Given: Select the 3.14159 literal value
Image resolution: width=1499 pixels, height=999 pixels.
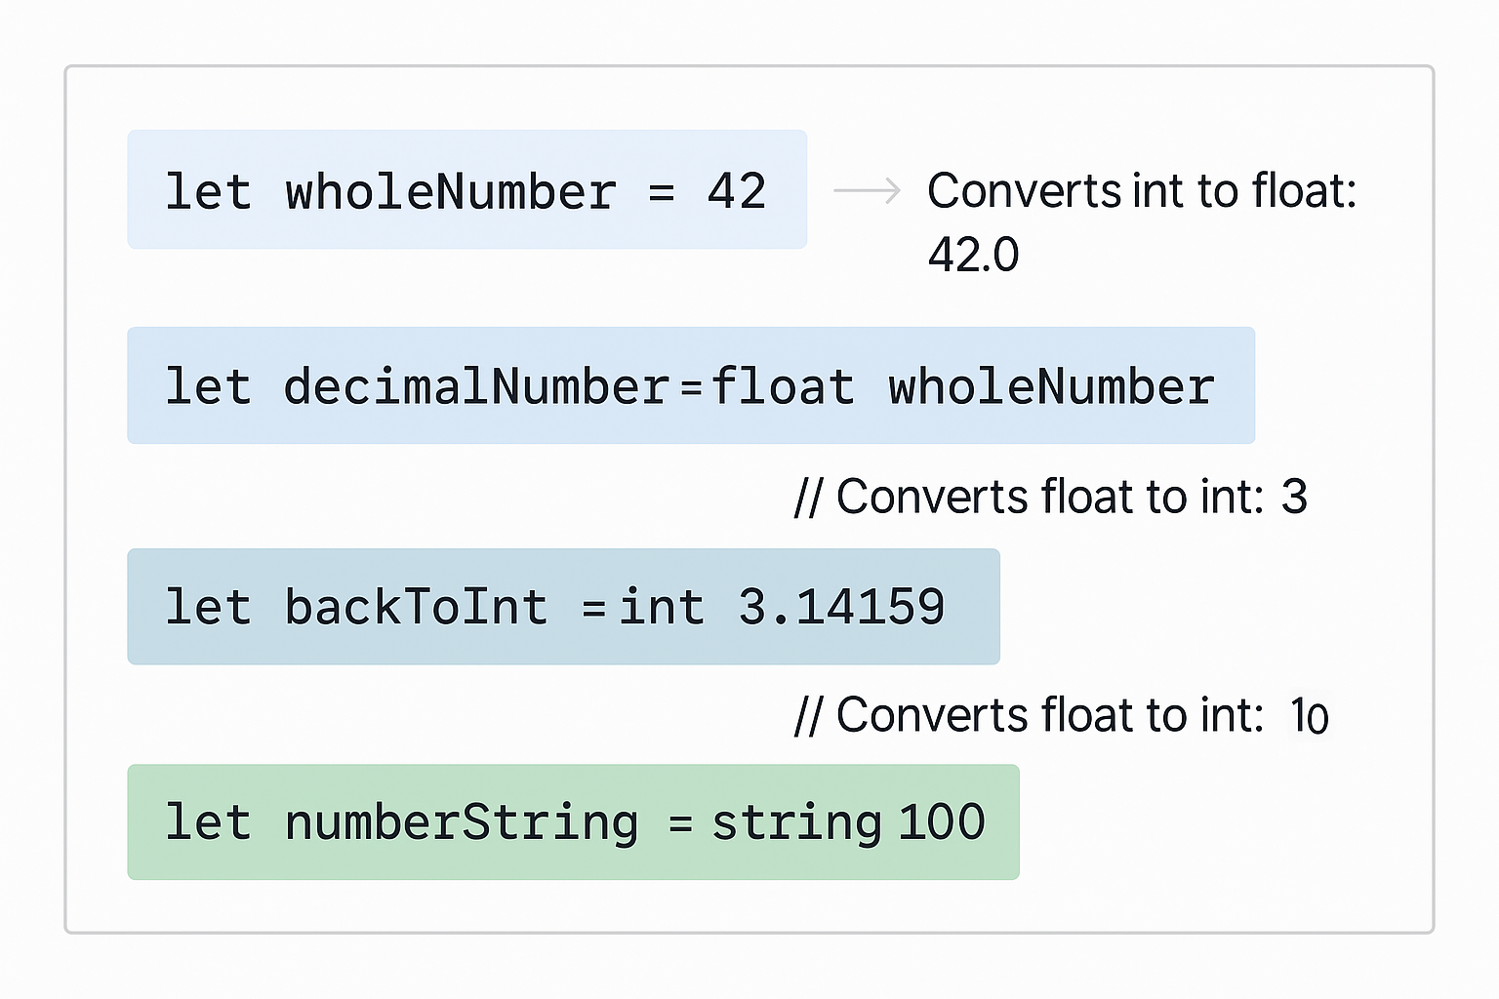Looking at the screenshot, I should coord(841,607).
